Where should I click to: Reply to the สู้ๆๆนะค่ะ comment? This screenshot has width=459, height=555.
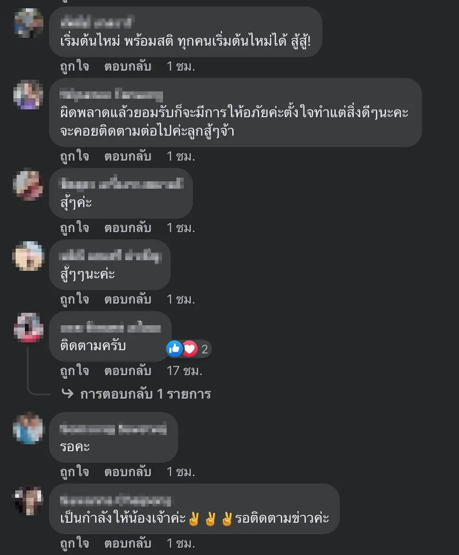click(128, 299)
